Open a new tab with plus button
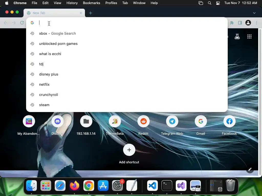Image resolution: width=262 pixels, height=196 pixels. pyautogui.click(x=91, y=13)
